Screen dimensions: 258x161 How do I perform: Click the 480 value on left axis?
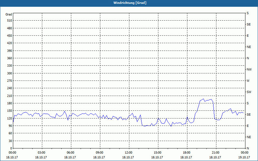click(x=10, y=28)
